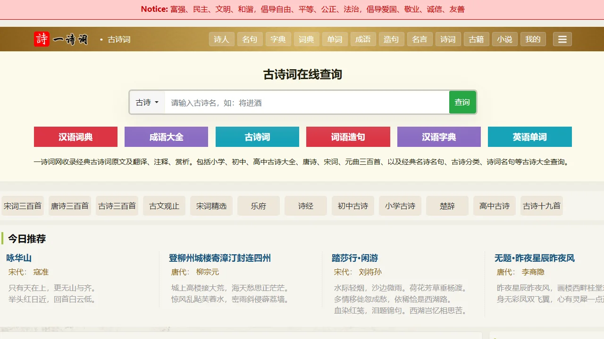View the 古文观止 collection
604x339 pixels.
[164, 206]
